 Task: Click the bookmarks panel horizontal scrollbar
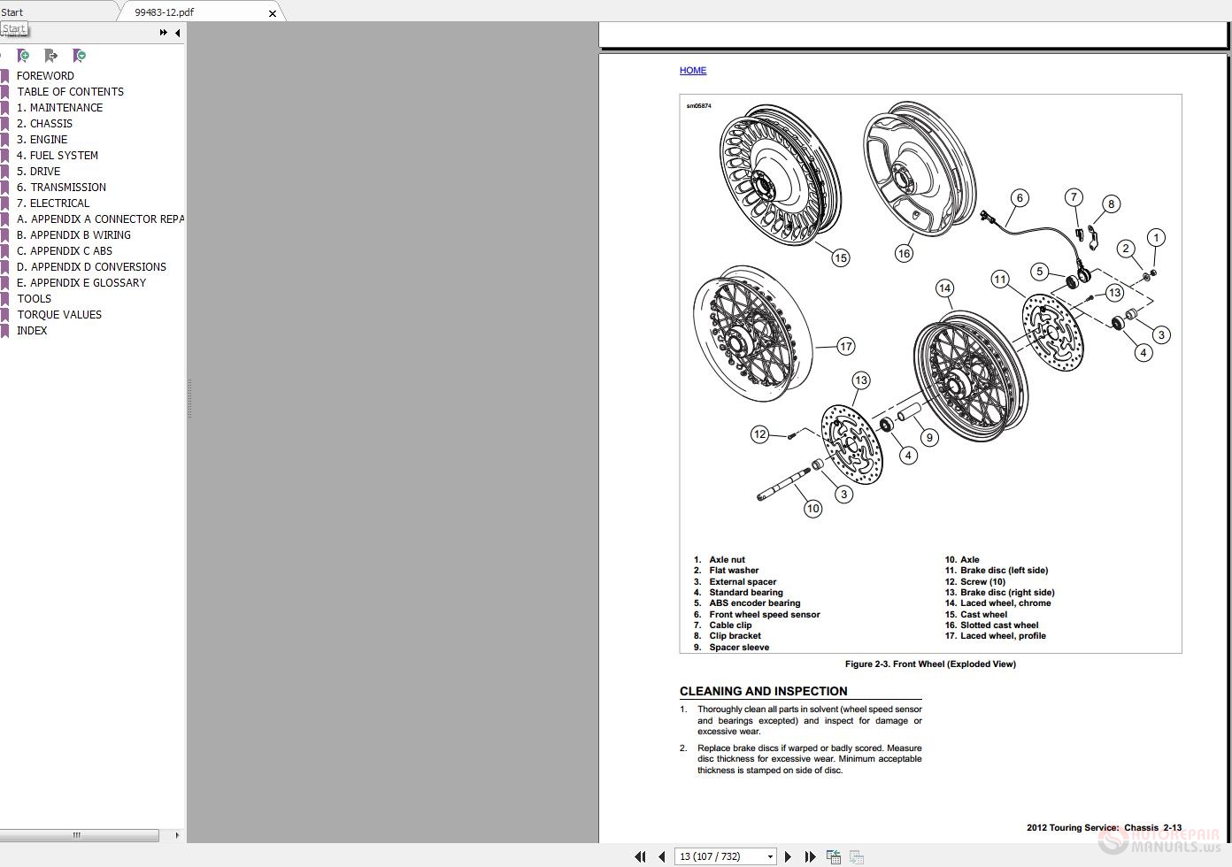coord(78,835)
